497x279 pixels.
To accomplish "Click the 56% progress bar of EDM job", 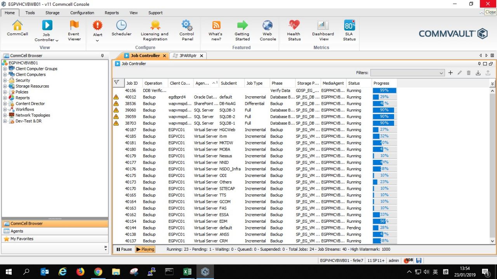I will pos(384,221).
